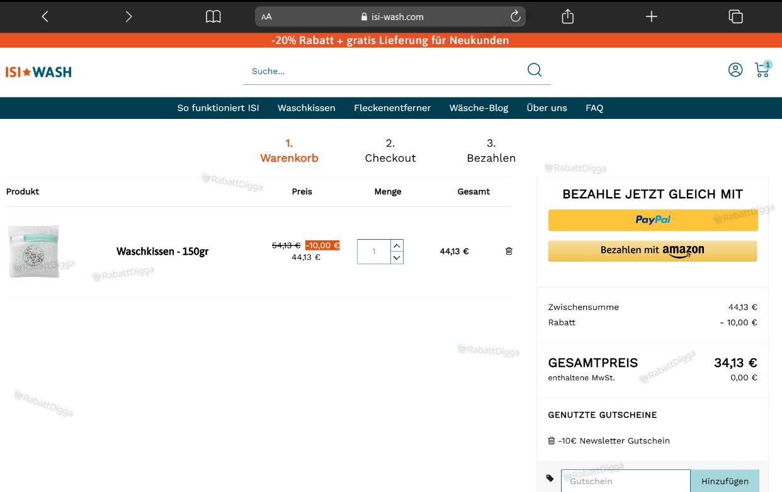782x492 pixels.
Task: Click the ISI WASH logo
Action: (x=38, y=72)
